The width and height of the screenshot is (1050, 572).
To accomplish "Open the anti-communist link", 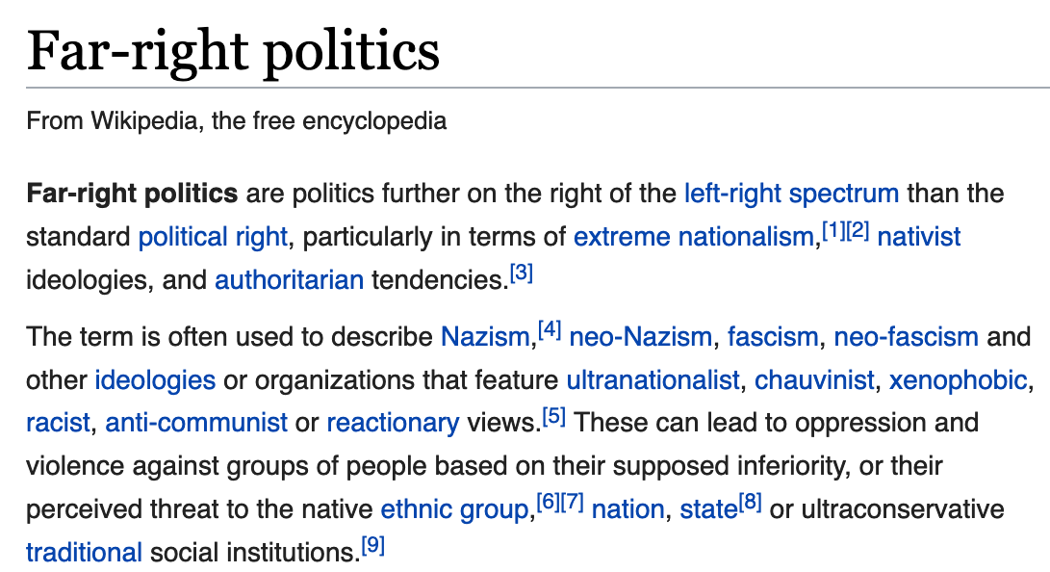I will [196, 423].
